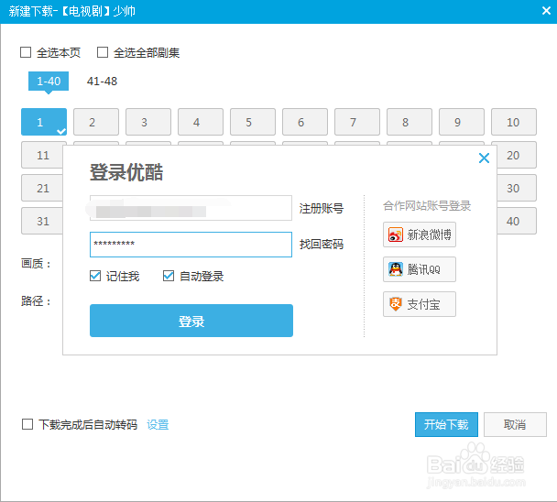The width and height of the screenshot is (557, 502).
Task: Select episode 10
Action: (x=514, y=122)
